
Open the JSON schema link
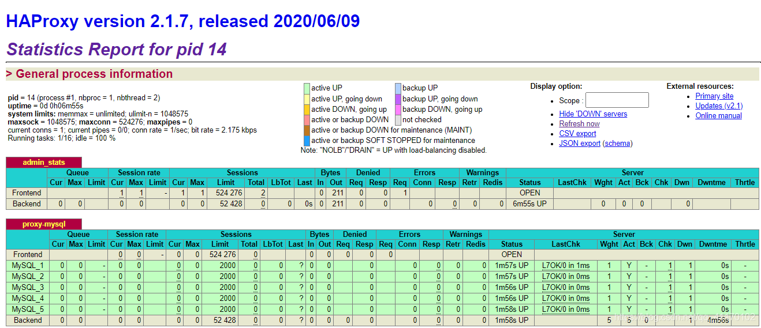pyautogui.click(x=617, y=143)
